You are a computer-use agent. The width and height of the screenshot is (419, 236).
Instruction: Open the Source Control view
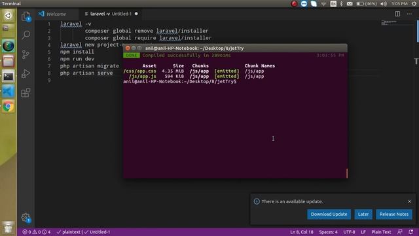coord(26,54)
